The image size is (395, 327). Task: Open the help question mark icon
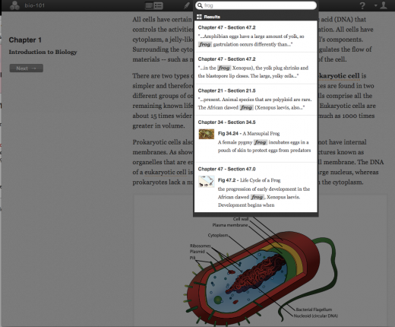click(x=362, y=5)
